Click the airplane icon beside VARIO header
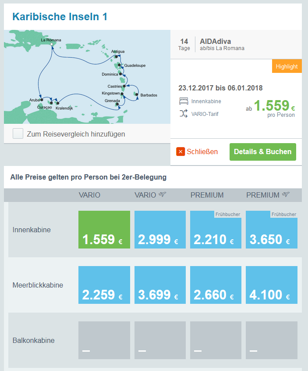Screen dimensions: 308x371 [163, 195]
